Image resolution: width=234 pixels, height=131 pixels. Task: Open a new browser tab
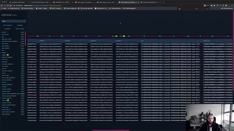pyautogui.click(x=163, y=2)
